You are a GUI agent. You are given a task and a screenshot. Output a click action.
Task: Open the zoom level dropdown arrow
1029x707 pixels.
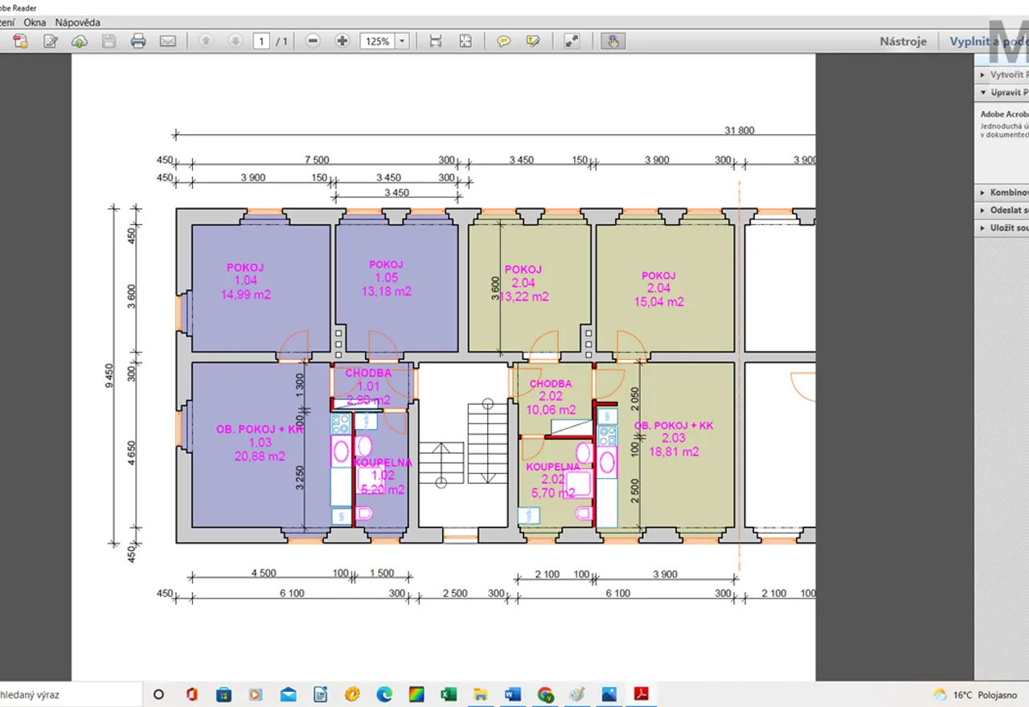pyautogui.click(x=402, y=41)
